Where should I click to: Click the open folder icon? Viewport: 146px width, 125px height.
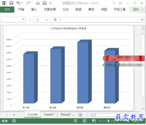(38, 3)
